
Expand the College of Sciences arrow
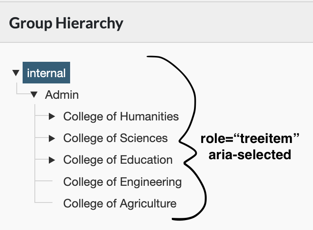(x=52, y=138)
